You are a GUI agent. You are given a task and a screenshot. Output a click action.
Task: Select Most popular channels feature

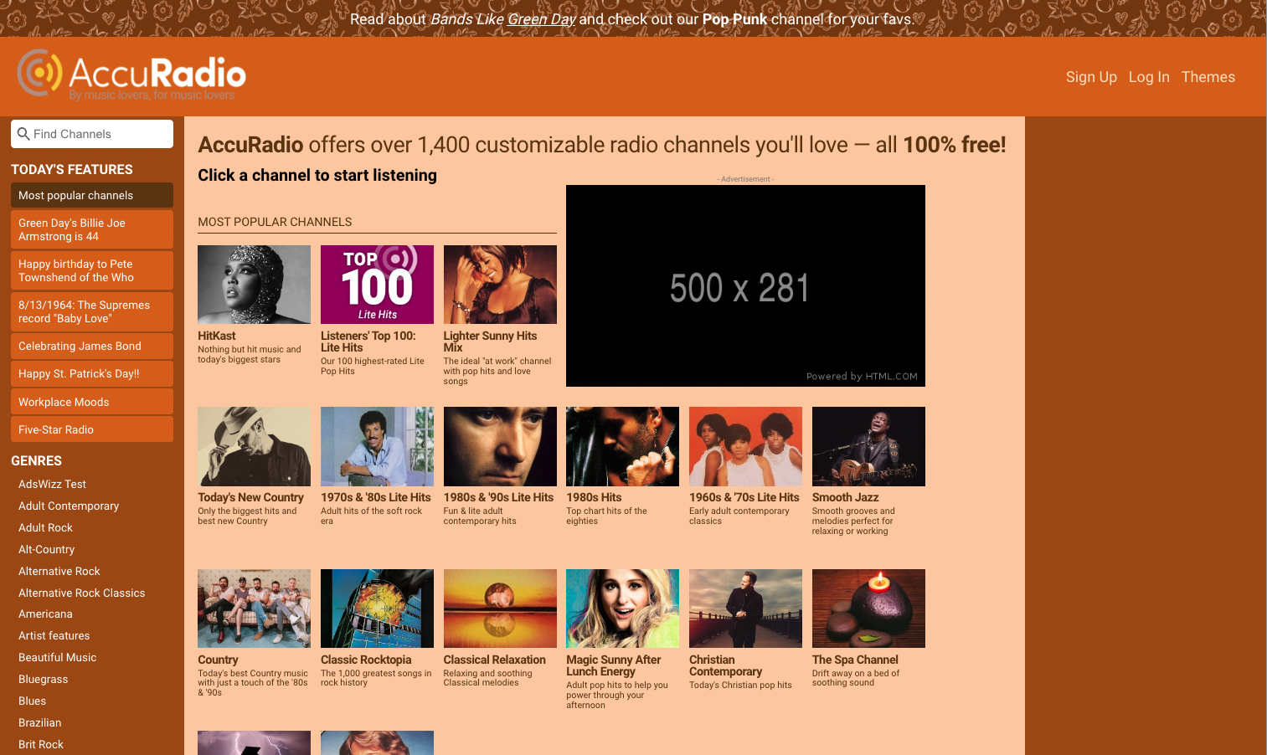pyautogui.click(x=92, y=195)
